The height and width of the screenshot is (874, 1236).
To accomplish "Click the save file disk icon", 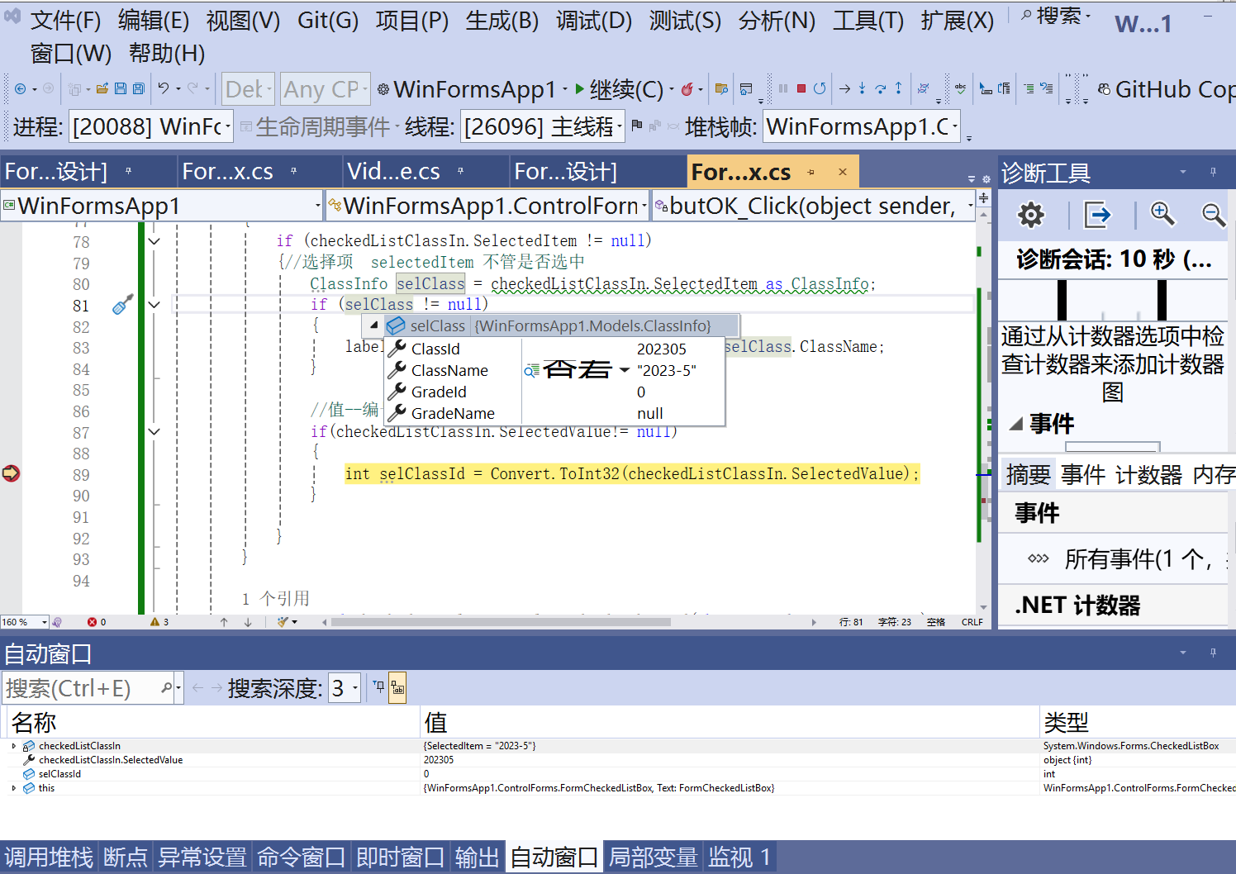I will click(121, 88).
